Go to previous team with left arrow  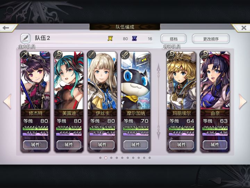point(8,101)
